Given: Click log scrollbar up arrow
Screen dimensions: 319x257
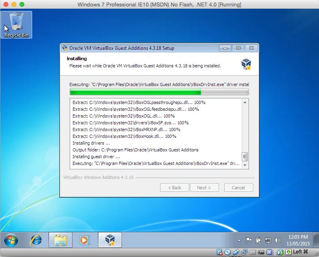Looking at the screenshot, I should pyautogui.click(x=245, y=102).
